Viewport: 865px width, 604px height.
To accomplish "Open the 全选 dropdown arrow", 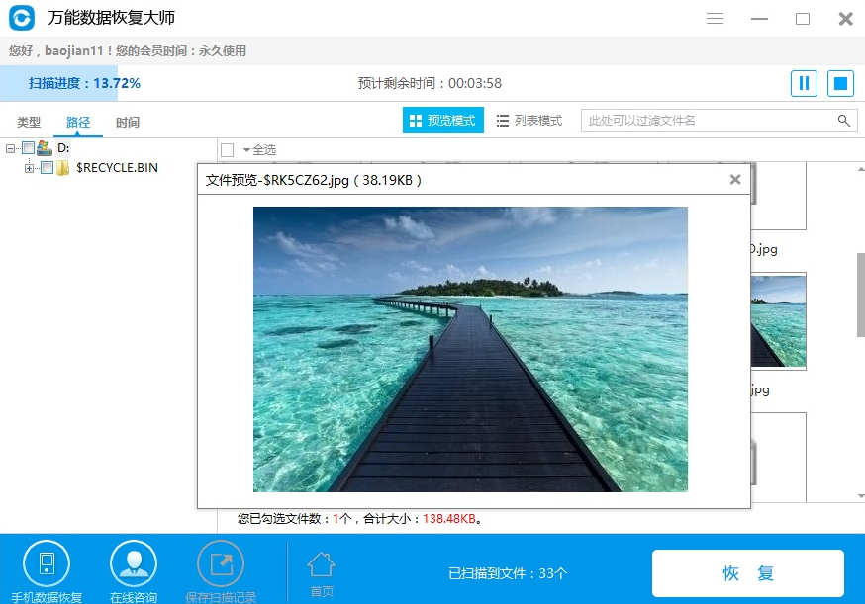I will point(247,149).
